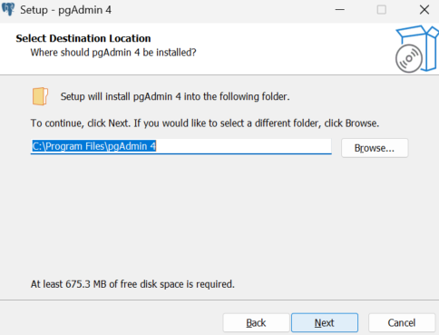Screen dimensions: 439x335
Task: Click the "Setup - pgAdmin 4" title bar text
Action: point(65,10)
